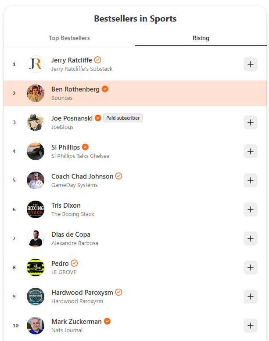
Task: Add Dias de Copa using plus icon
Action: (x=250, y=238)
